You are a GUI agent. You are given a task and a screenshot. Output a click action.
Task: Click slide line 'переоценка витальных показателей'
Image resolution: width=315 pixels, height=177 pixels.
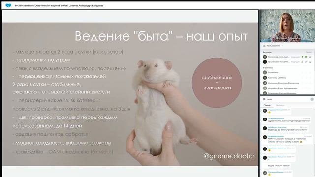62,76
